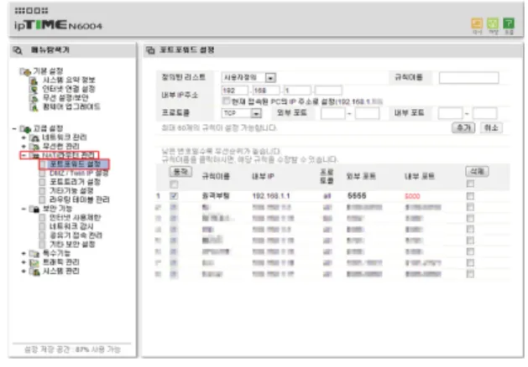528x367 pixels.
Task: Click the 시스템 요약 정보 icon
Action: (x=34, y=80)
